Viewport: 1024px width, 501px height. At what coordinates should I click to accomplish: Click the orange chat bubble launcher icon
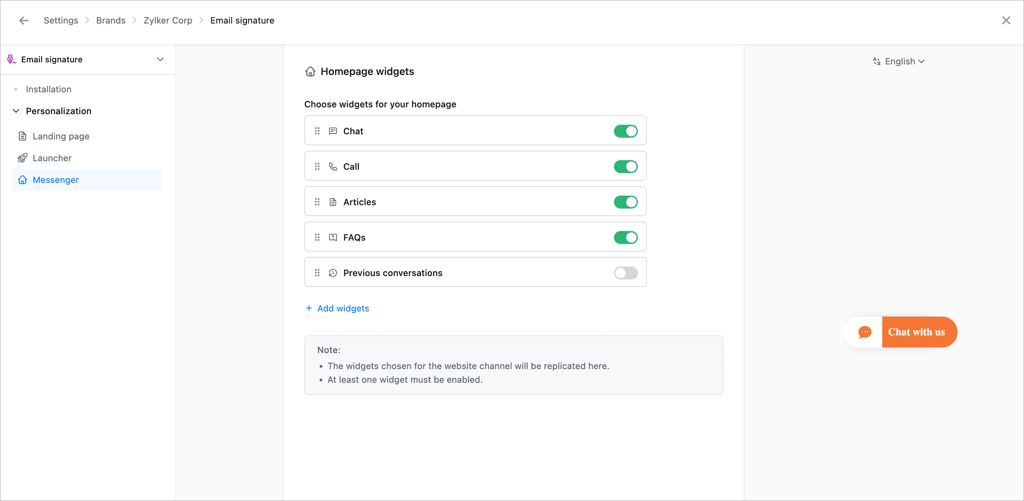point(864,332)
